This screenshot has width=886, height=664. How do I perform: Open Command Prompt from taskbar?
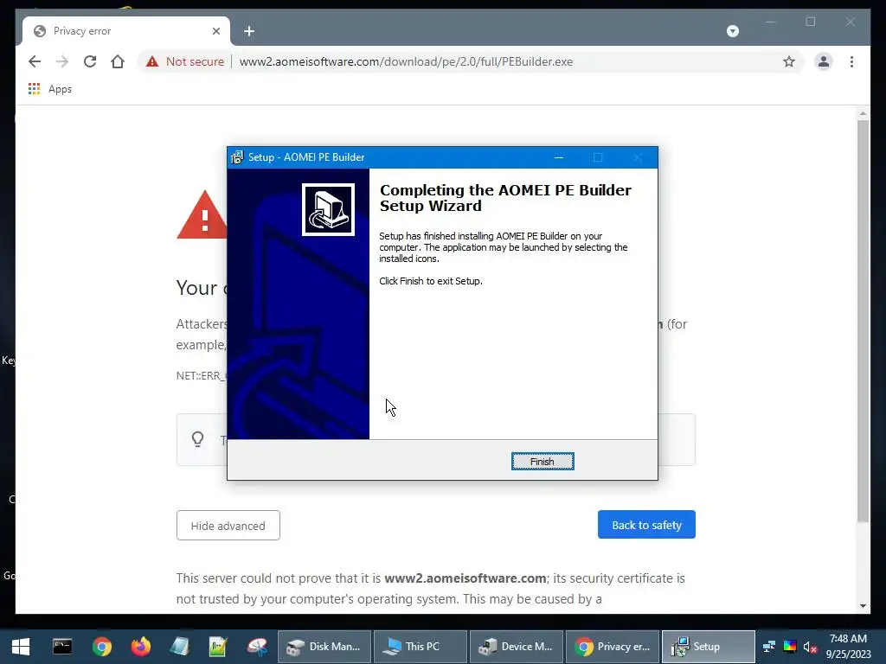(x=62, y=647)
